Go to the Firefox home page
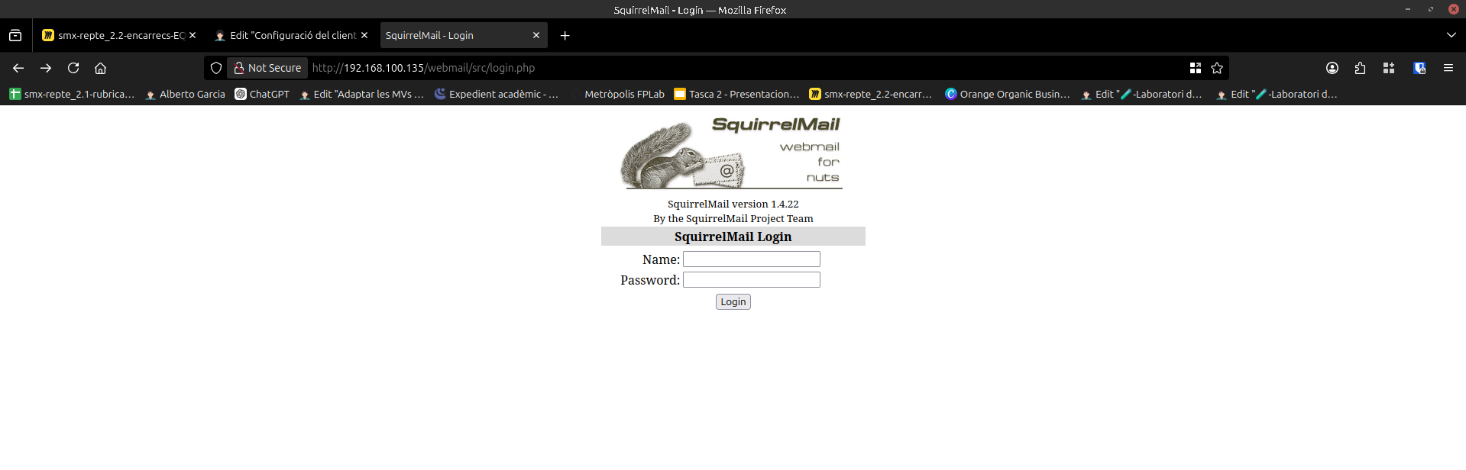This screenshot has height=470, width=1466. tap(100, 68)
